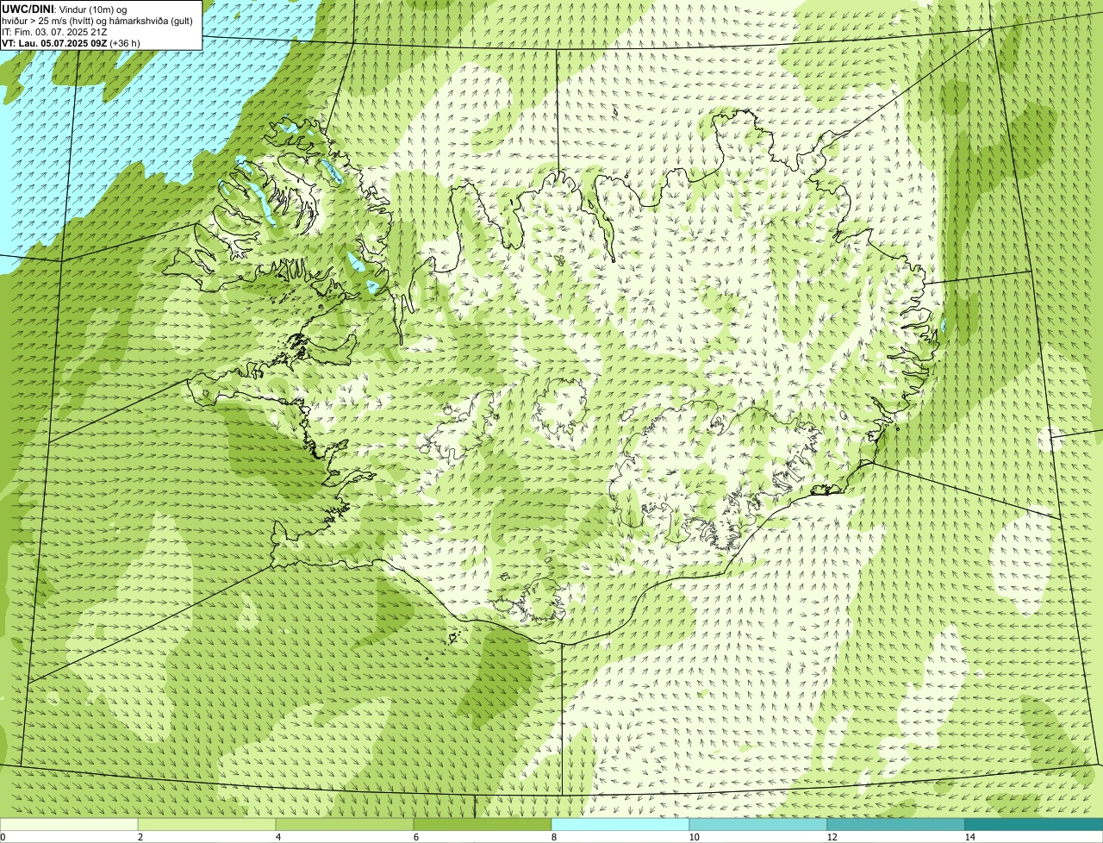Image resolution: width=1103 pixels, height=843 pixels.
Task: Click the scale label "14"
Action: pos(969,837)
